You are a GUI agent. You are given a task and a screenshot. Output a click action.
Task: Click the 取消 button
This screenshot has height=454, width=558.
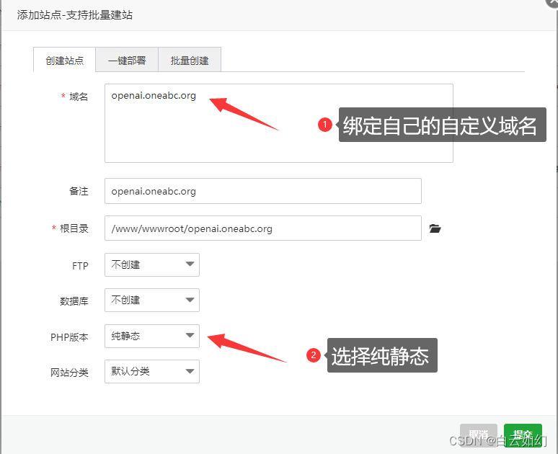[x=478, y=435]
